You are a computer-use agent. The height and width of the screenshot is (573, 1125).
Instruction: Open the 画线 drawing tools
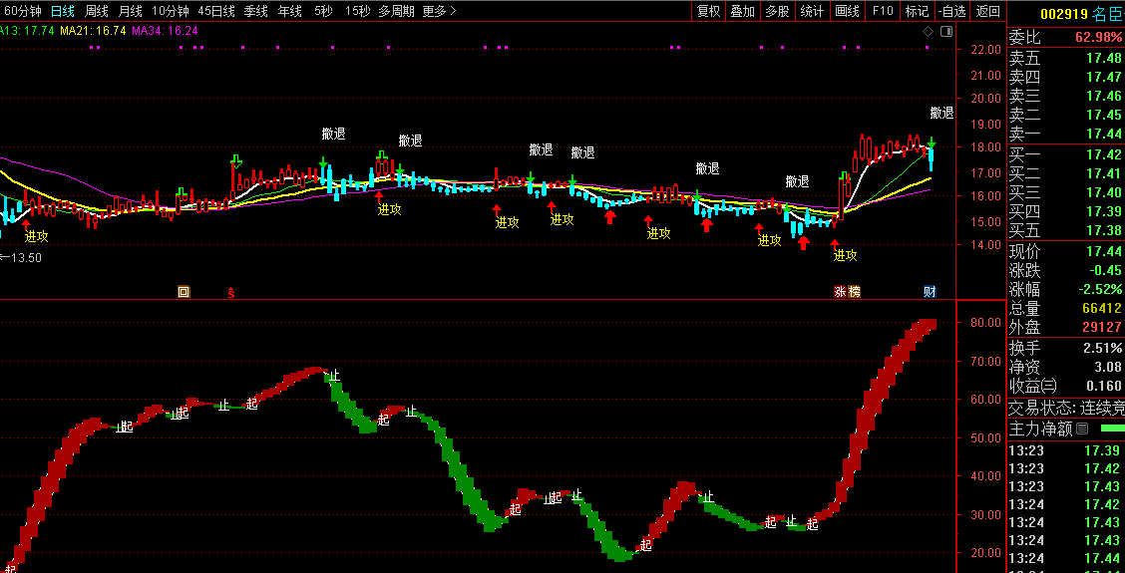pos(848,11)
